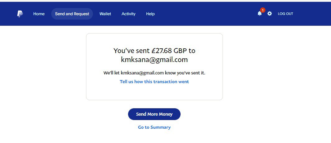Select the Send and Request tab
Image resolution: width=331 pixels, height=143 pixels.
click(72, 14)
